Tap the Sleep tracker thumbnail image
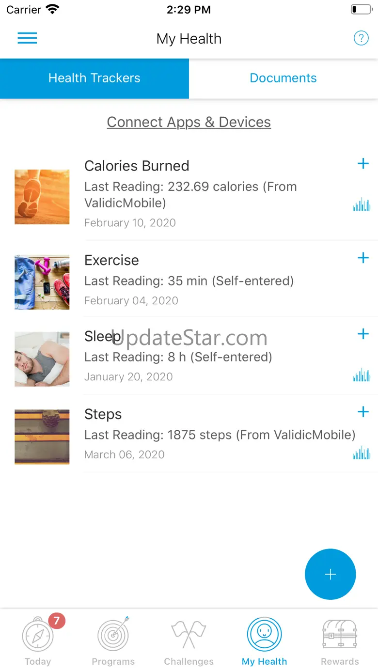Viewport: 378px width, 672px height. tap(42, 359)
